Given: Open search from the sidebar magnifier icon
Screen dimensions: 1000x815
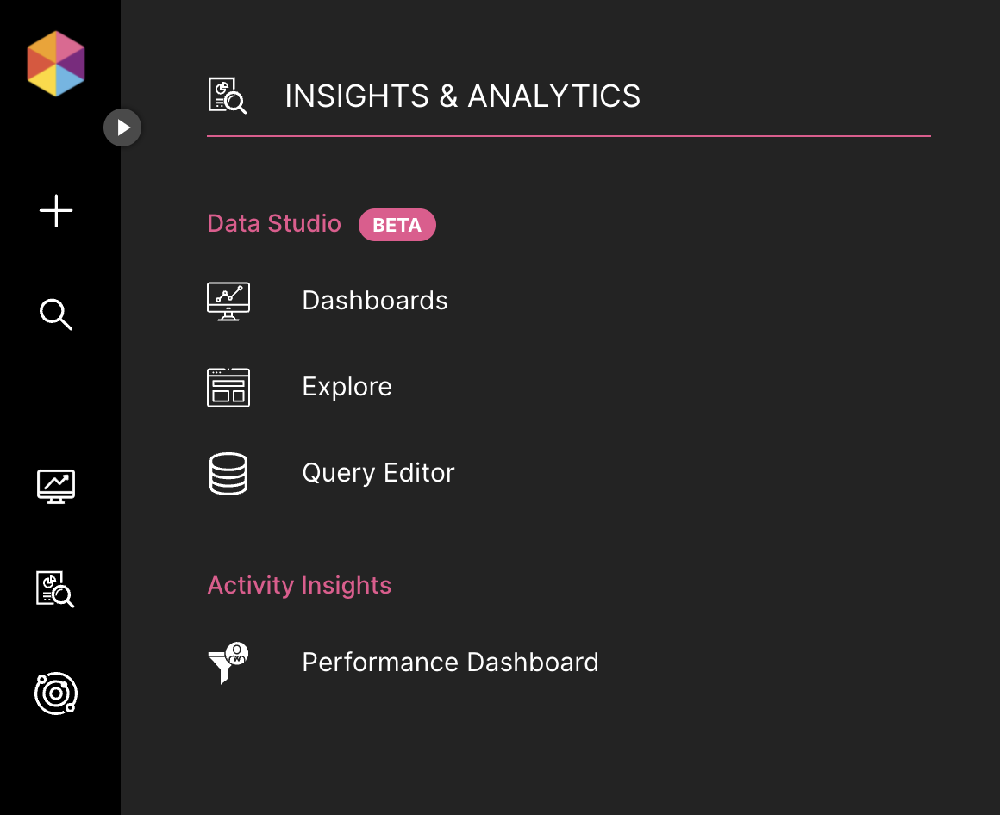Looking at the screenshot, I should coord(56,314).
